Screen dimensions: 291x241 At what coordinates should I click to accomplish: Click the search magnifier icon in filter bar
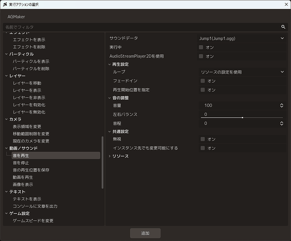(x=283, y=27)
